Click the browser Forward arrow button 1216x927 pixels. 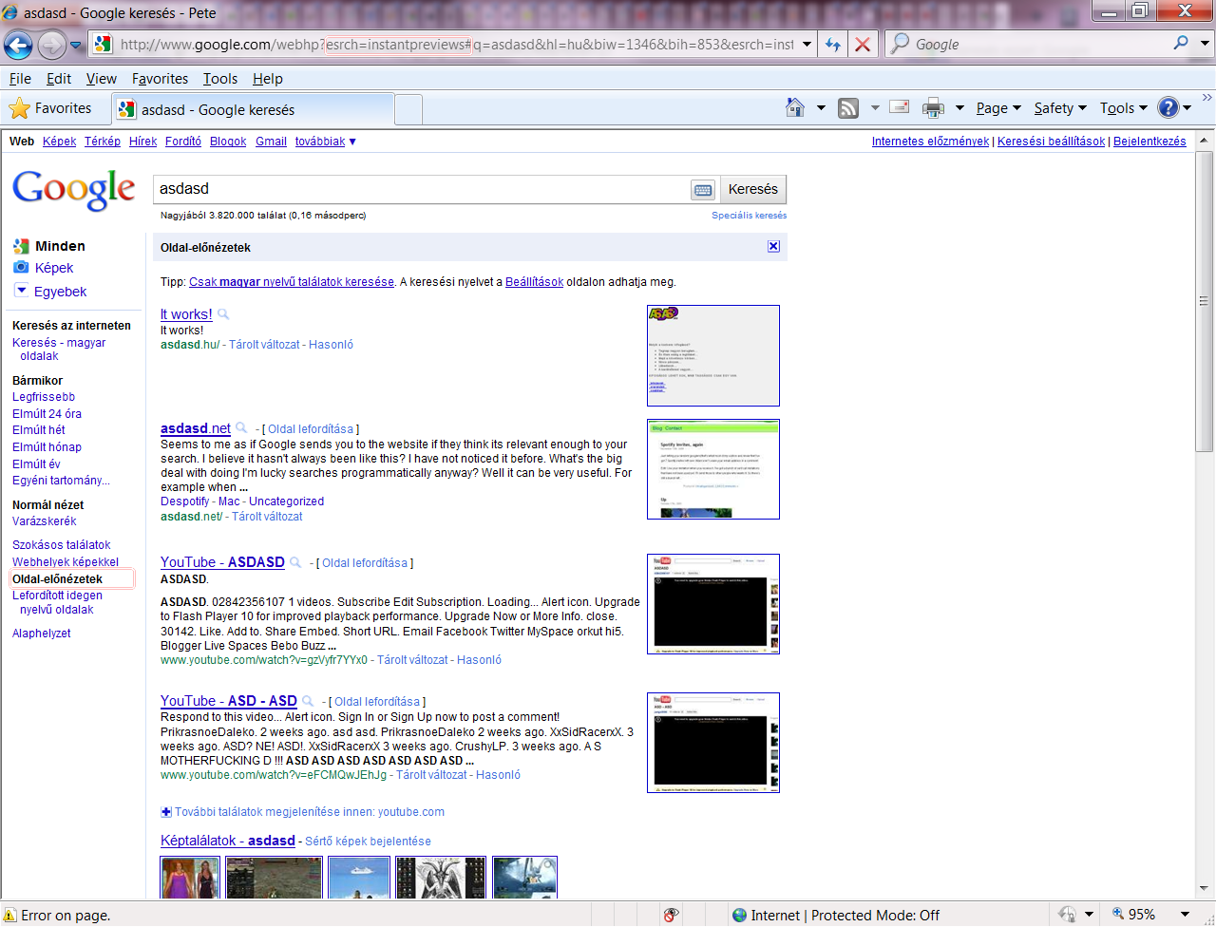(x=52, y=45)
